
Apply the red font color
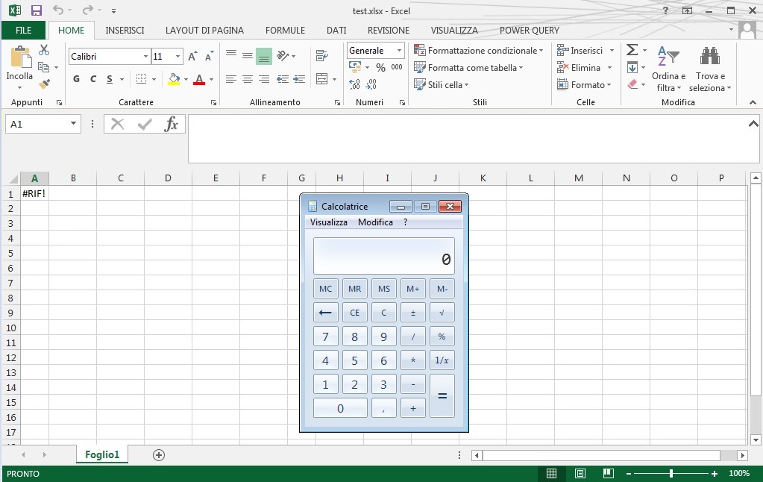[199, 79]
